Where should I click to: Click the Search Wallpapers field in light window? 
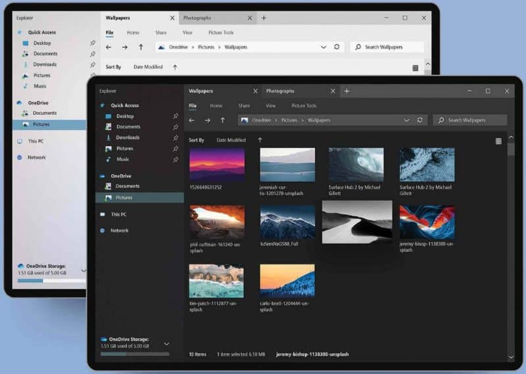tap(387, 47)
